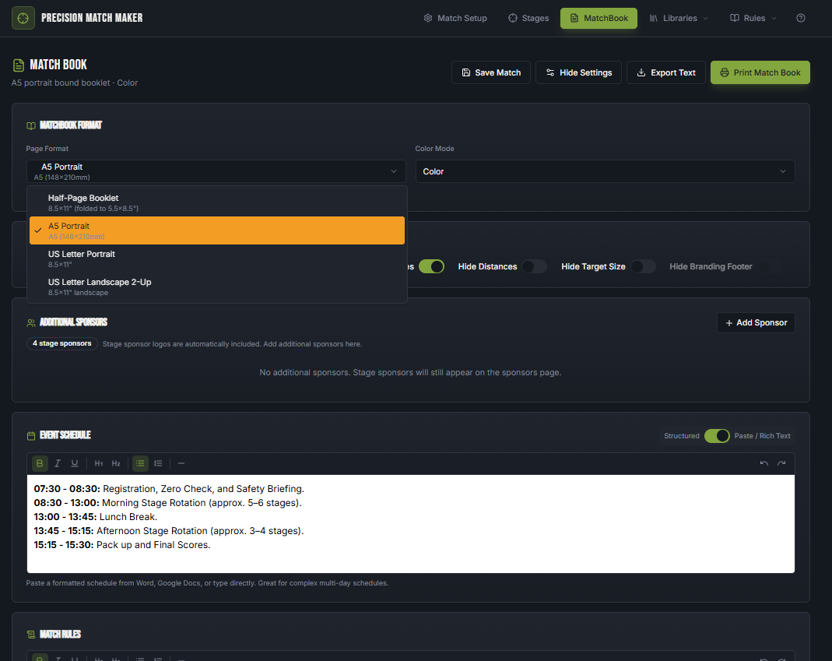
Task: Click the '07:30 - 08:30:' time text
Action: pyautogui.click(x=67, y=488)
